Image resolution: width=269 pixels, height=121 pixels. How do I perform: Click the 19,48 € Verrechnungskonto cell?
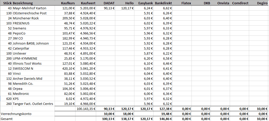(x=163, y=114)
